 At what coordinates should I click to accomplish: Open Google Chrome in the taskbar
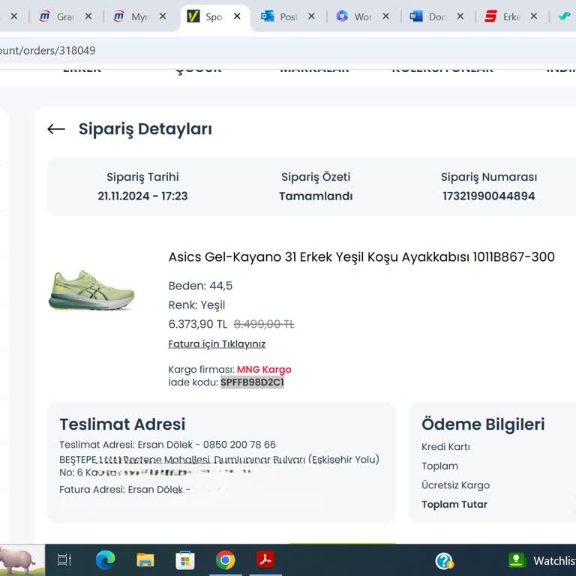coord(225,559)
